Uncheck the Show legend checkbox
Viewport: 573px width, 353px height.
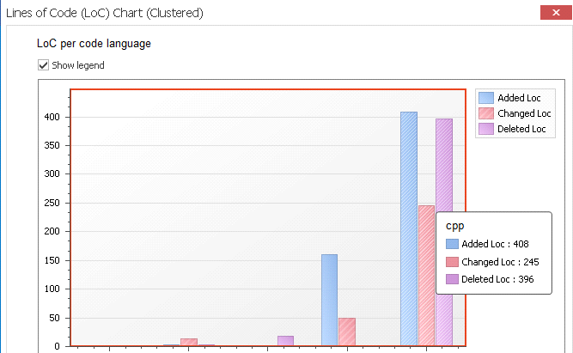point(43,65)
